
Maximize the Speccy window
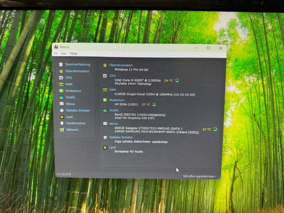209,48
